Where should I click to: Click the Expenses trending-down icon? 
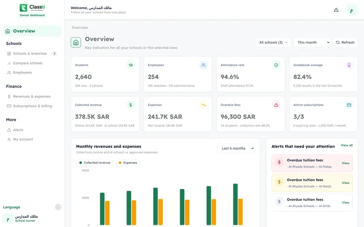point(203,105)
